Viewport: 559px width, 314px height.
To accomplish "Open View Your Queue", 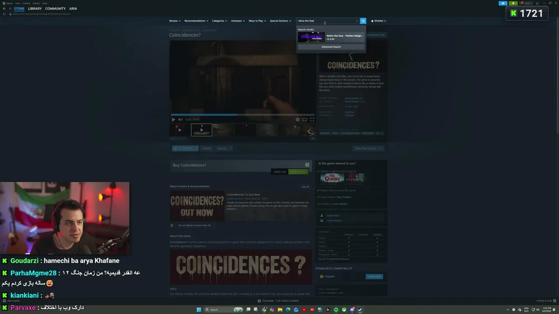I will pos(368,148).
